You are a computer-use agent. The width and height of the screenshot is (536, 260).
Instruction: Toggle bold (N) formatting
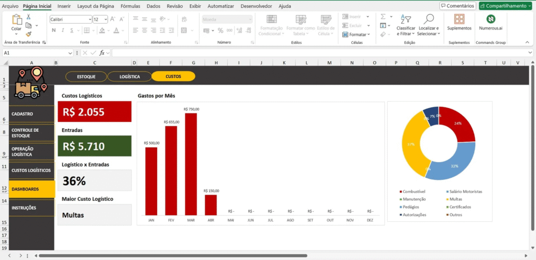[53, 30]
